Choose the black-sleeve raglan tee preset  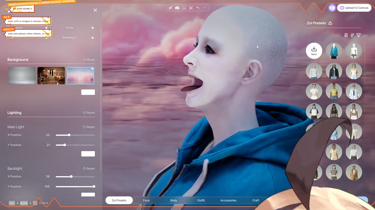pos(314,111)
